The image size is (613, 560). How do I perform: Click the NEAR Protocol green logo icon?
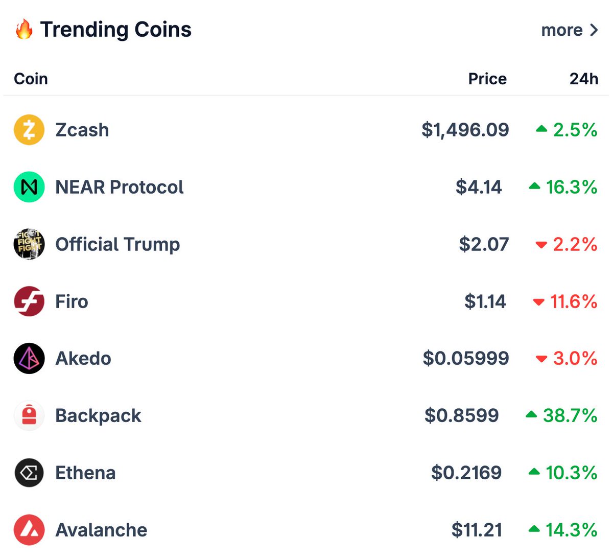(x=29, y=187)
